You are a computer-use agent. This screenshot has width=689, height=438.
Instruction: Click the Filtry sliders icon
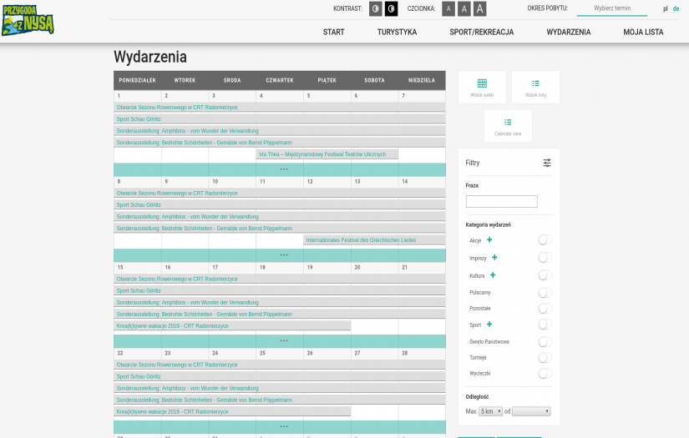(x=547, y=163)
